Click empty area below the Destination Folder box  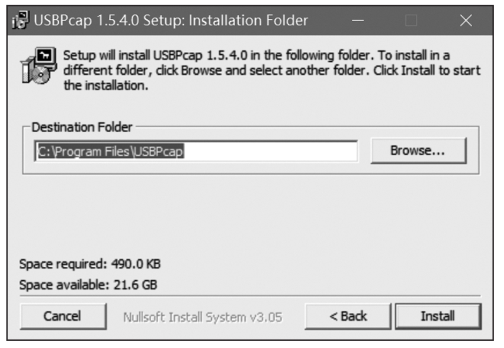click(247, 212)
